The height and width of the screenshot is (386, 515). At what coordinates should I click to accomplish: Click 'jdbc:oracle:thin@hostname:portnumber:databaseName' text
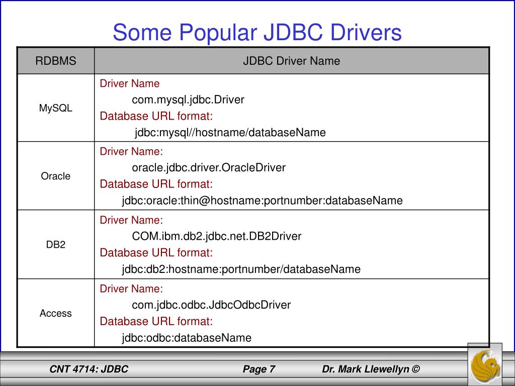click(x=262, y=201)
